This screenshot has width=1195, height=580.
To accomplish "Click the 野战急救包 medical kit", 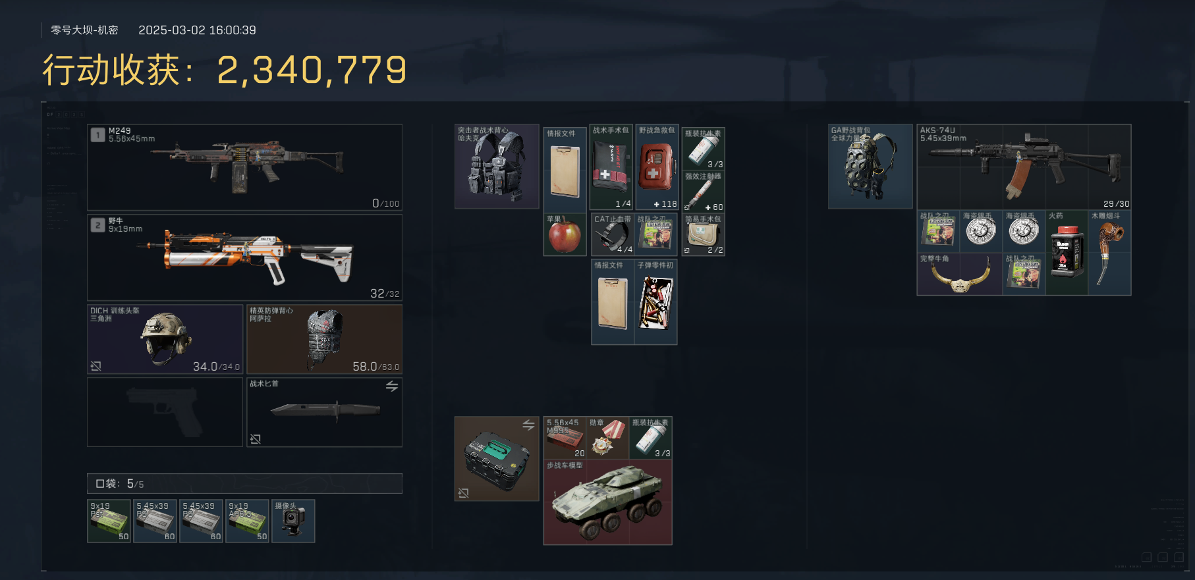I will click(657, 167).
